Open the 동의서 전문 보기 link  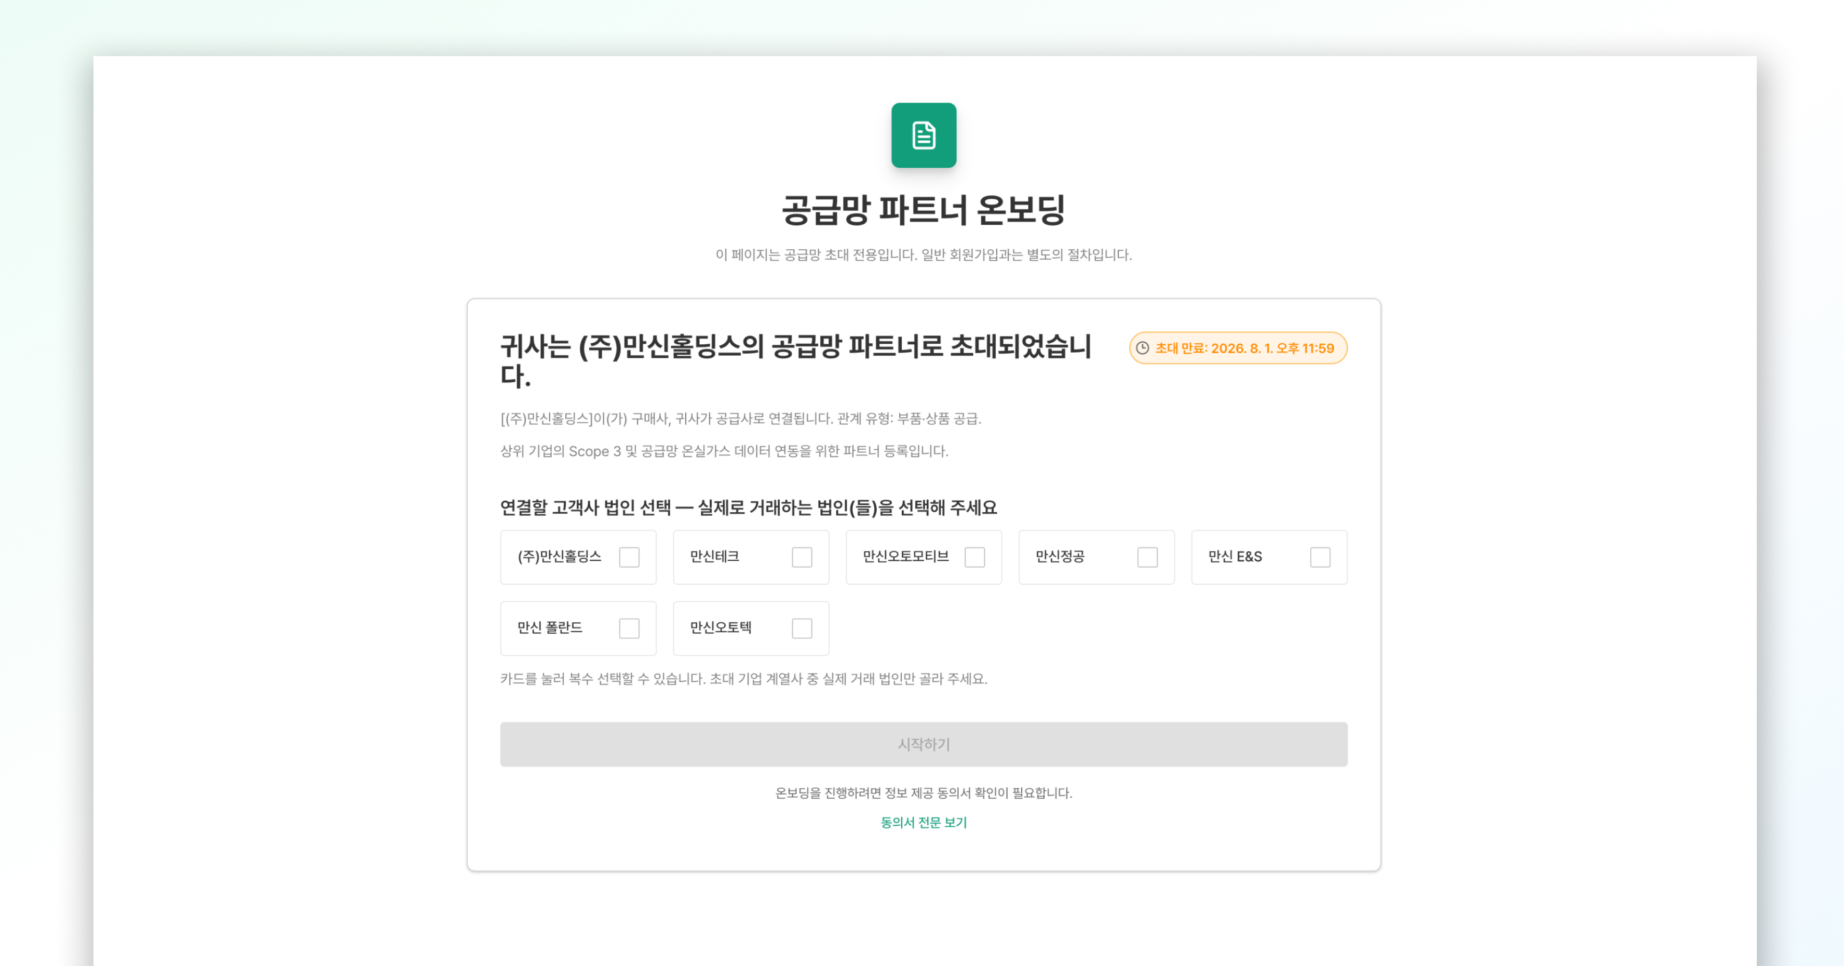pyautogui.click(x=924, y=822)
